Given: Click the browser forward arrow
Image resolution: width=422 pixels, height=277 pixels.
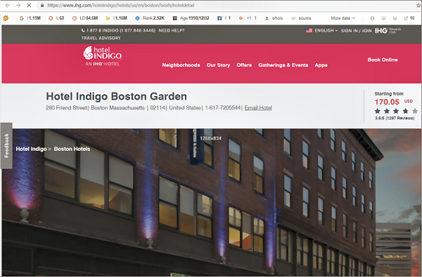Looking at the screenshot, I should pos(18,5).
